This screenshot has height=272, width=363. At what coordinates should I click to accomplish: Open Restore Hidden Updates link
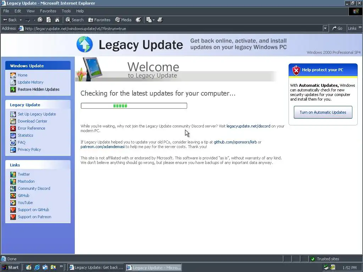pyautogui.click(x=39, y=89)
